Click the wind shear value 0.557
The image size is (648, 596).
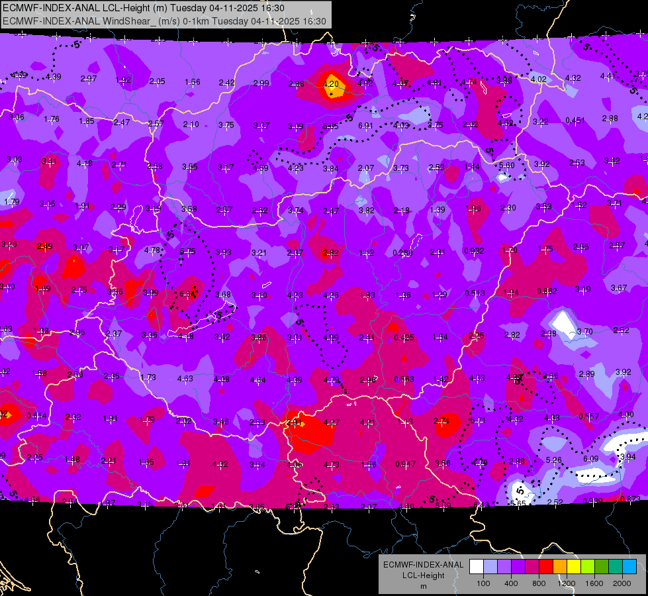pos(589,416)
